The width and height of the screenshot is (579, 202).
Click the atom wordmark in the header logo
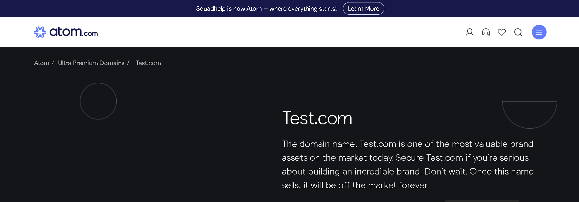click(66, 31)
